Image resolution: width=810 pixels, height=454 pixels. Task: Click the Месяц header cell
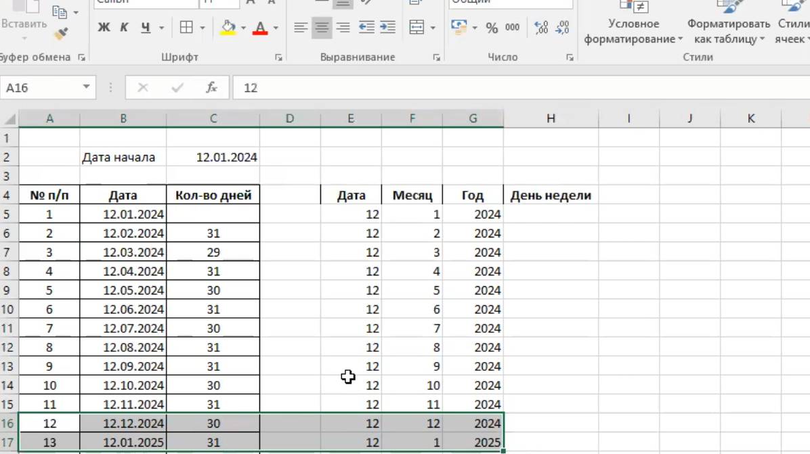pyautogui.click(x=412, y=195)
